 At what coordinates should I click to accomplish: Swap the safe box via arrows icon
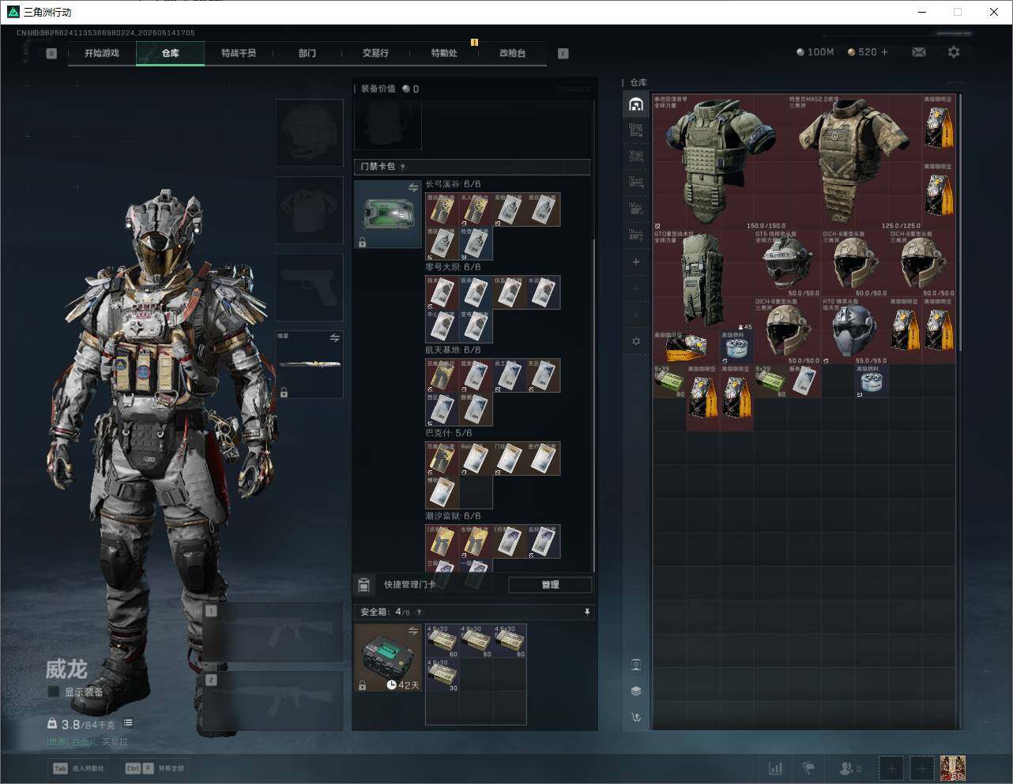(413, 631)
